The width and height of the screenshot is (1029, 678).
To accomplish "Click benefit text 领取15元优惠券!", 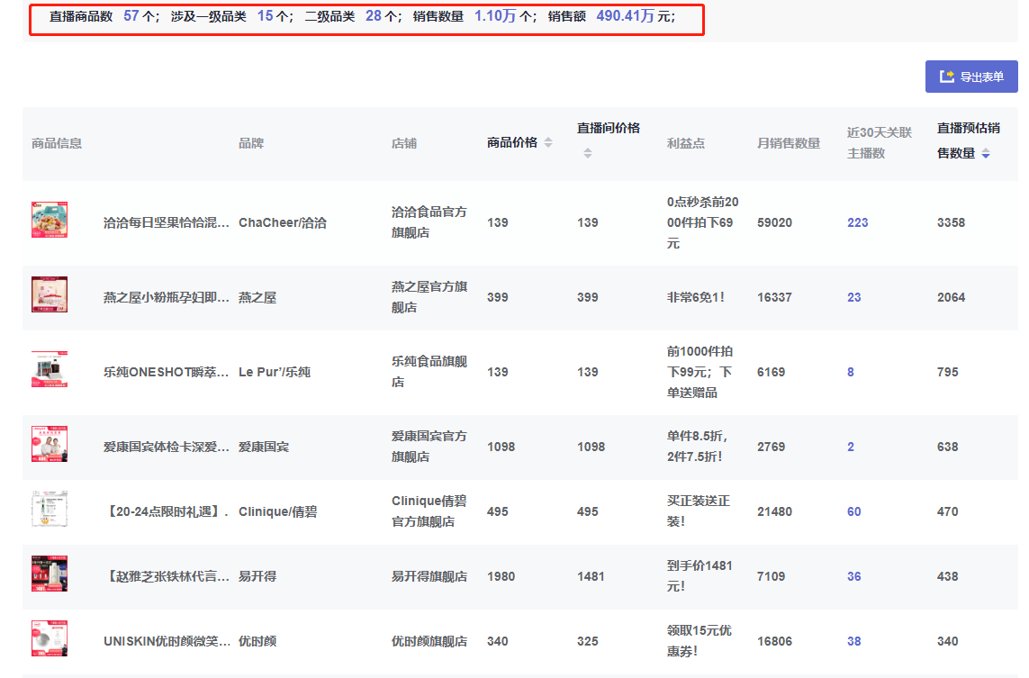I will coord(699,641).
